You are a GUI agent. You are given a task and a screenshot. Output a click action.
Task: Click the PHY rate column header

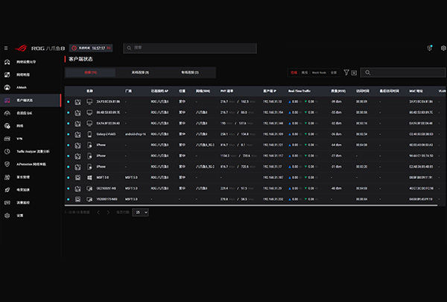tap(226, 91)
